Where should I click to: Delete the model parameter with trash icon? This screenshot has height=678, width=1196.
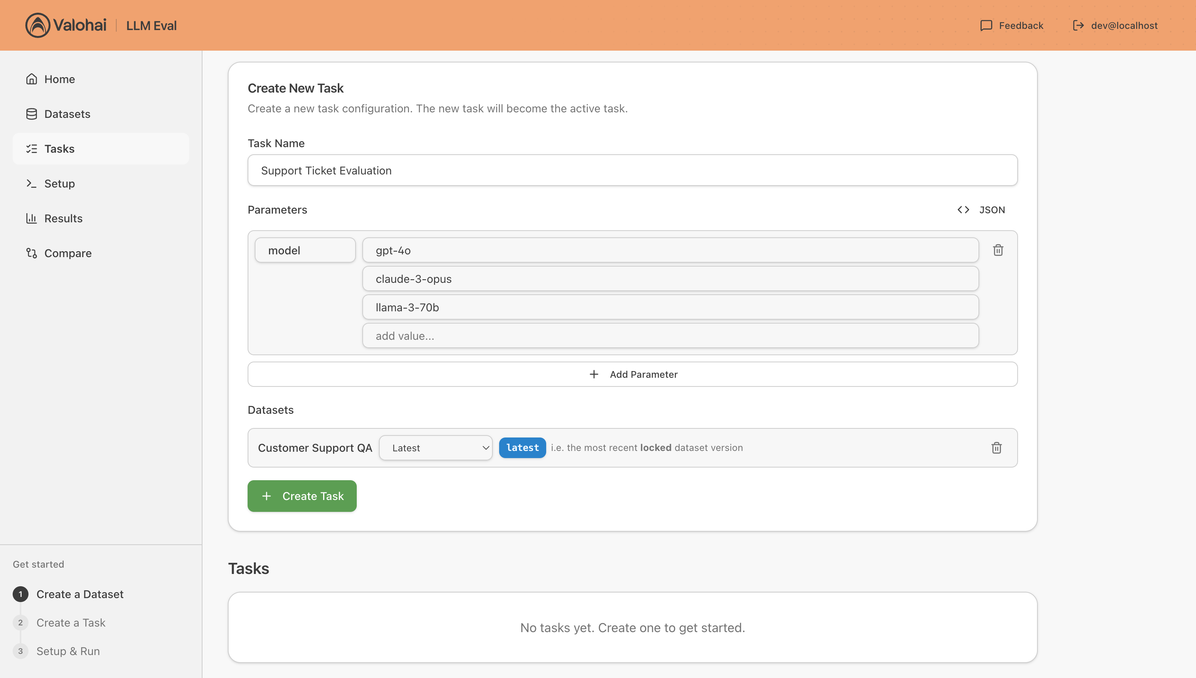tap(998, 250)
